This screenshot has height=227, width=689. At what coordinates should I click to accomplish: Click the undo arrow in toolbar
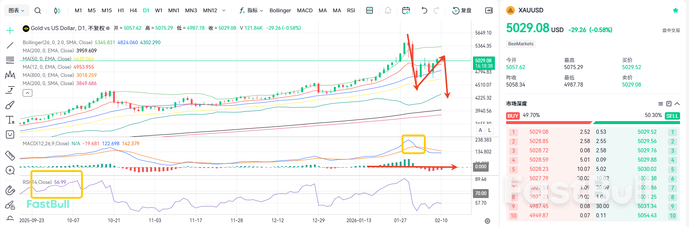point(424,10)
